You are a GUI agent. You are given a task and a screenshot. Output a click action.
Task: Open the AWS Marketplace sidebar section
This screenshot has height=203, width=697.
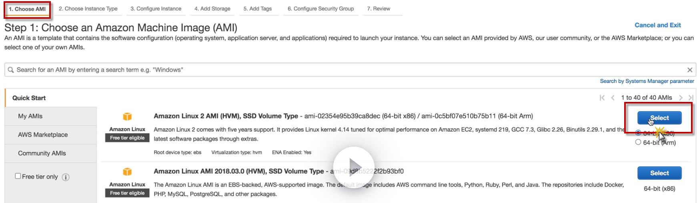pyautogui.click(x=43, y=135)
